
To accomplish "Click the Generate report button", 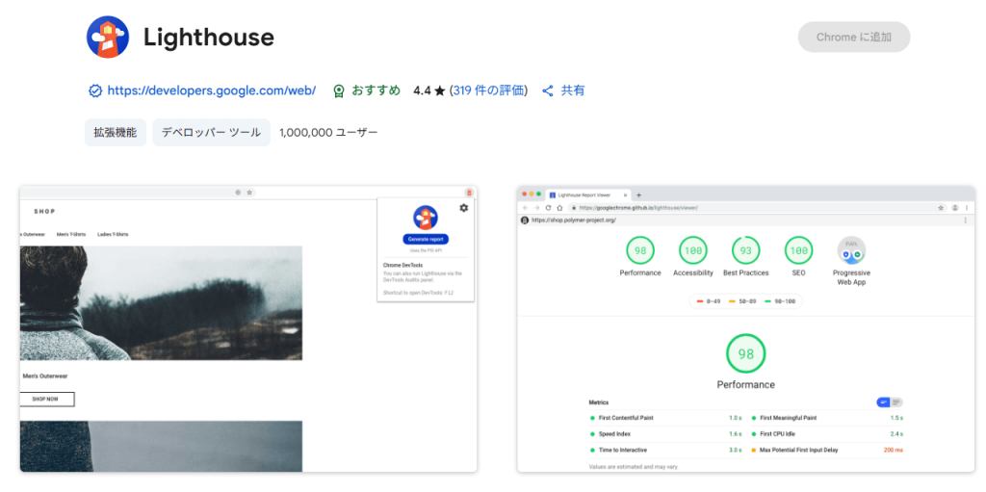I will (x=426, y=240).
